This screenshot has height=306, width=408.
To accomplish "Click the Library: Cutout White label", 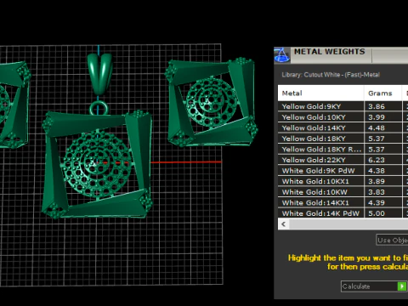I will (x=331, y=75).
